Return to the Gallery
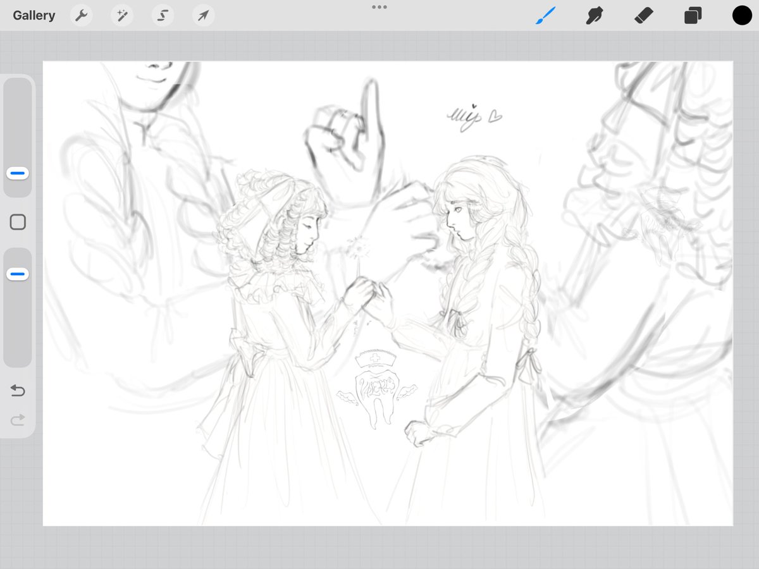This screenshot has width=759, height=569. tap(34, 16)
